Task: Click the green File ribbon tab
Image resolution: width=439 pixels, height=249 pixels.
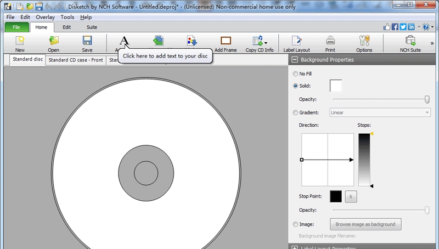Action: [16, 27]
